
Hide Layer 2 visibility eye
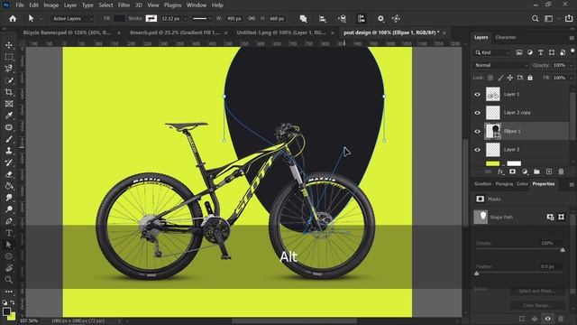[477, 150]
